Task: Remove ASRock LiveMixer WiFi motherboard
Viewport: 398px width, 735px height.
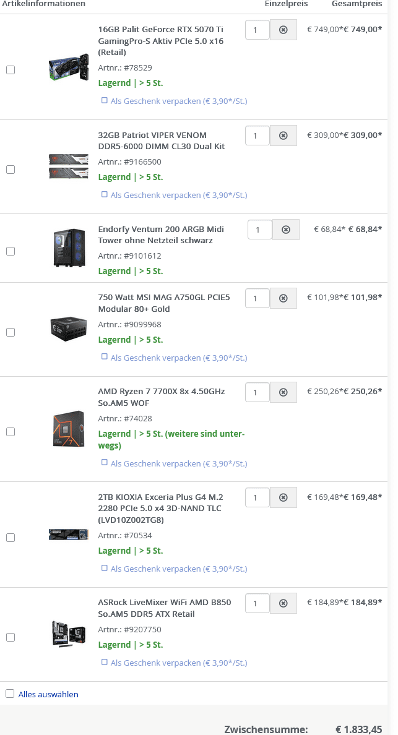Action: pos(283,603)
